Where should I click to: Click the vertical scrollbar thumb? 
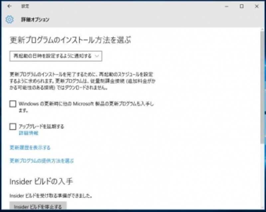click(x=262, y=88)
